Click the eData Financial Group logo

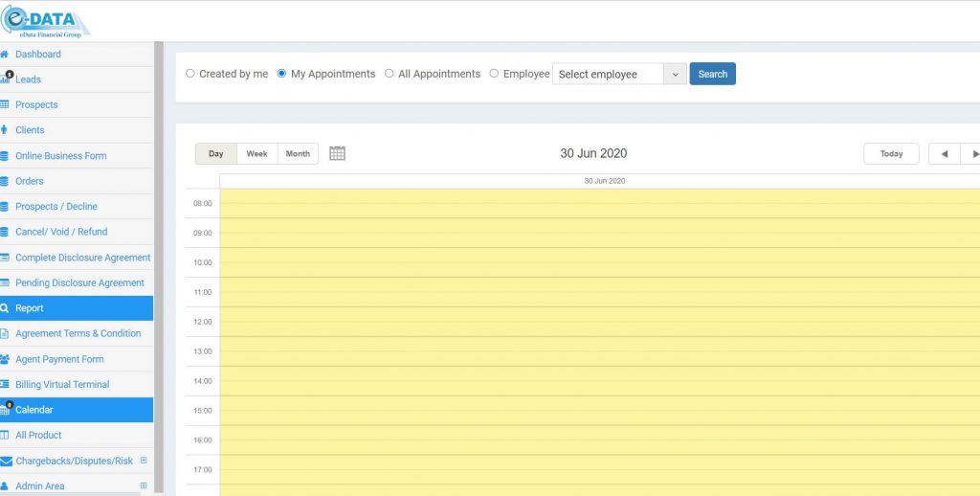pyautogui.click(x=46, y=20)
